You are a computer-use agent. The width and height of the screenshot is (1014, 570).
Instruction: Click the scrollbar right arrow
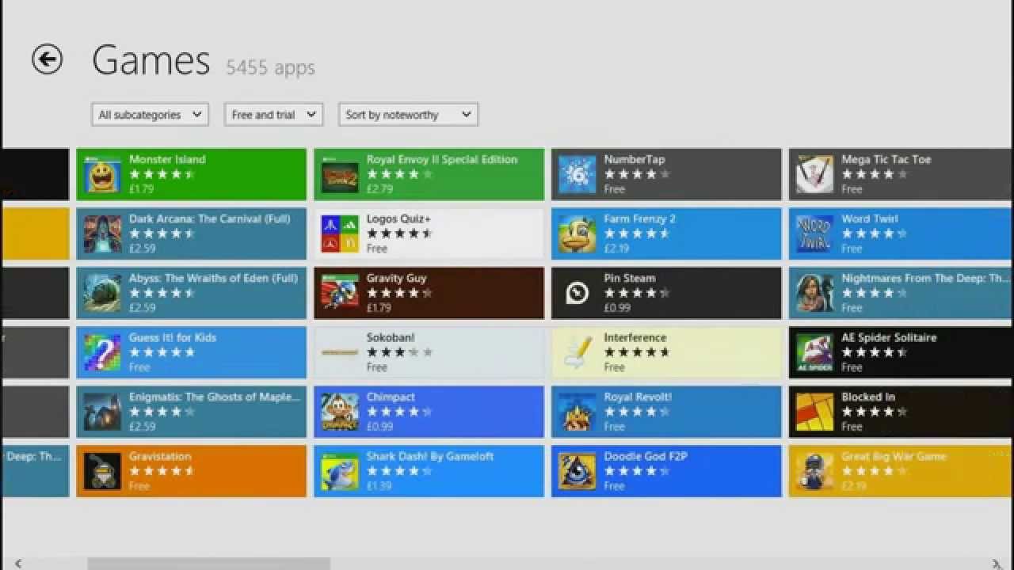pyautogui.click(x=996, y=564)
